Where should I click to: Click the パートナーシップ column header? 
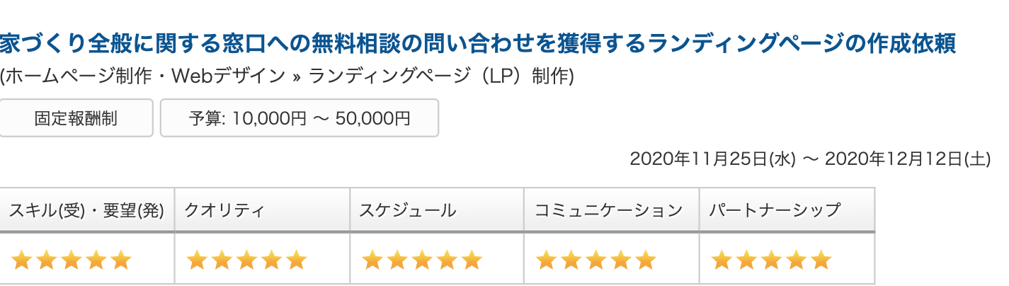775,210
